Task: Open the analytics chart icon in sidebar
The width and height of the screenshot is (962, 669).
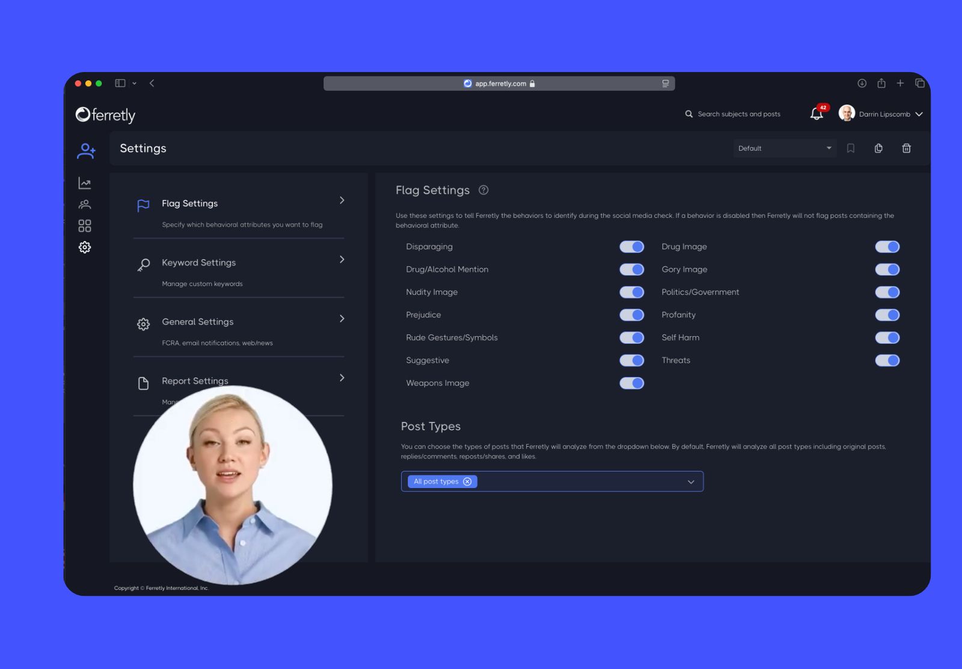Action: click(x=84, y=183)
